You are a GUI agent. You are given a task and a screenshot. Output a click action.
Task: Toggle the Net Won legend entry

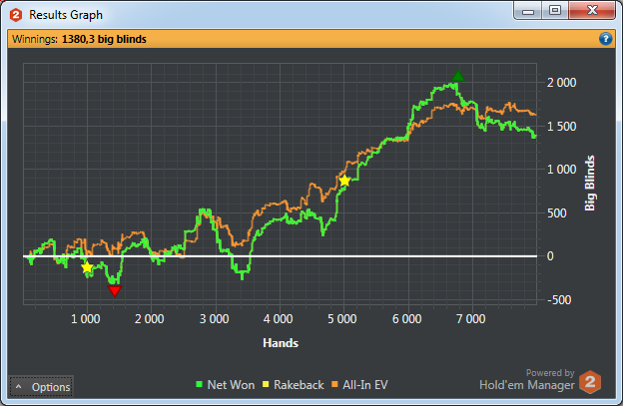(226, 385)
